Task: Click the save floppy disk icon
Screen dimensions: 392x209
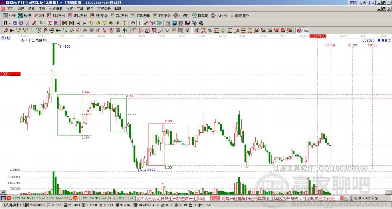Action: pos(188,23)
